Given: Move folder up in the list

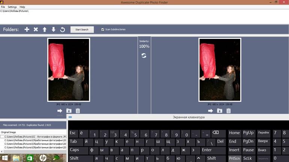Looking at the screenshot, I should [45, 30].
